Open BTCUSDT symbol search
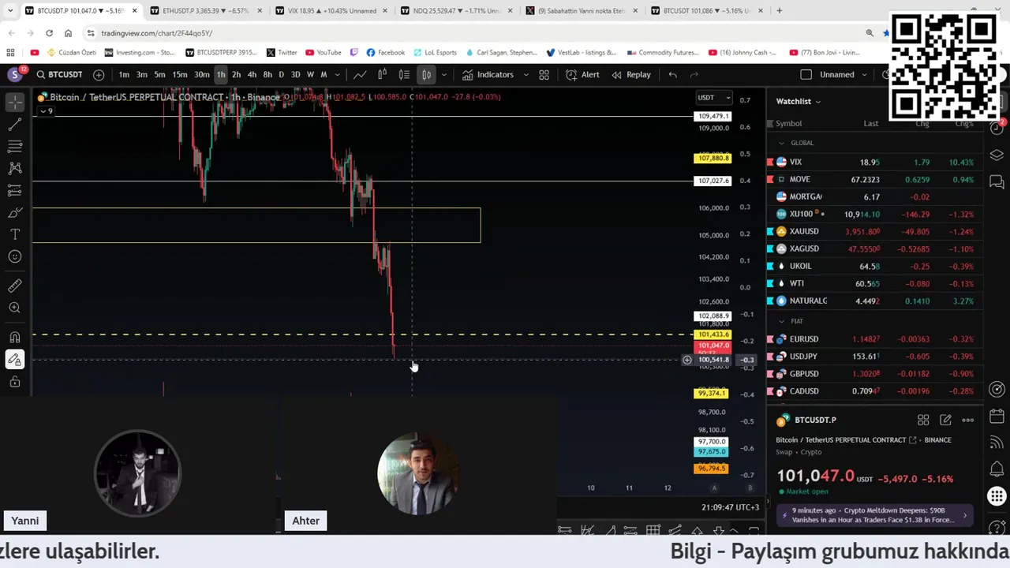This screenshot has height=568, width=1010. point(59,75)
